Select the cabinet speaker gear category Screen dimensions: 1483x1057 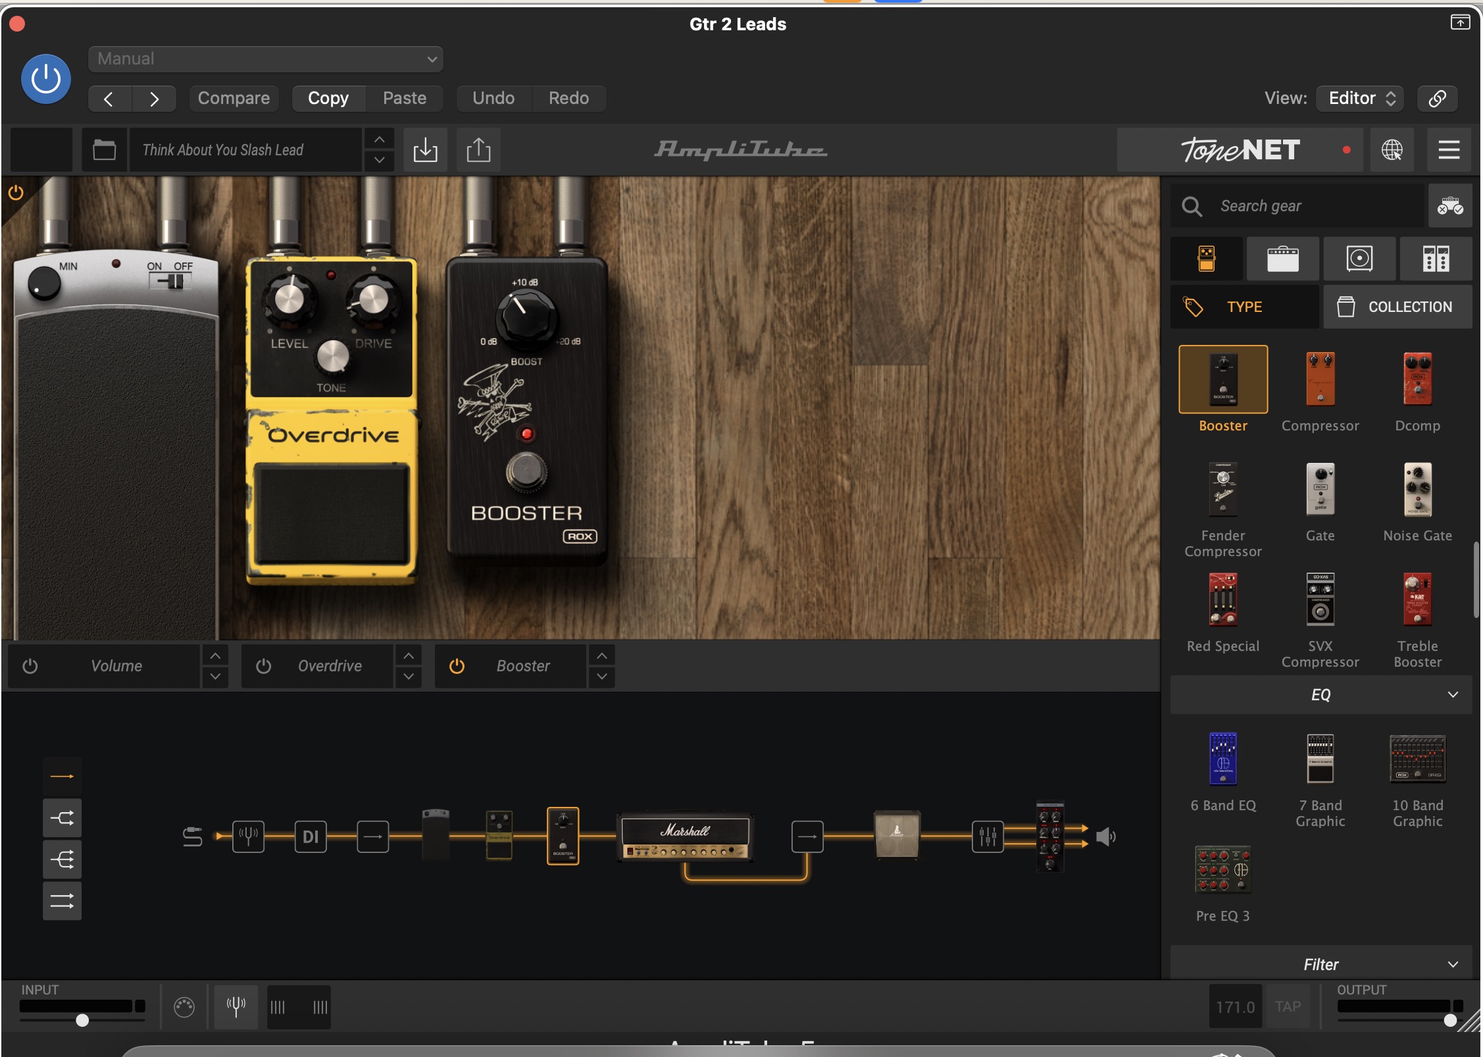1359,259
